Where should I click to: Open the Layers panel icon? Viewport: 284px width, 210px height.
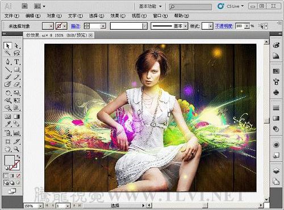pyautogui.click(x=276, y=171)
